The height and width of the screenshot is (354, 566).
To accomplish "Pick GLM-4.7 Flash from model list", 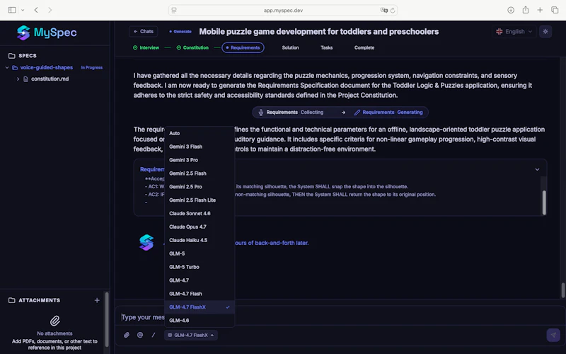I will [x=200, y=294].
